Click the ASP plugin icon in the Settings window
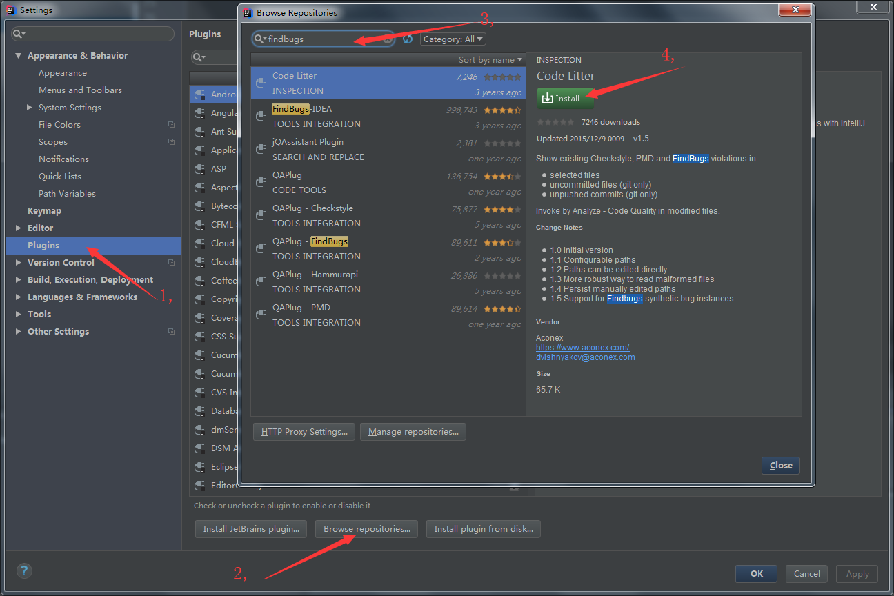The image size is (894, 596). coord(200,169)
